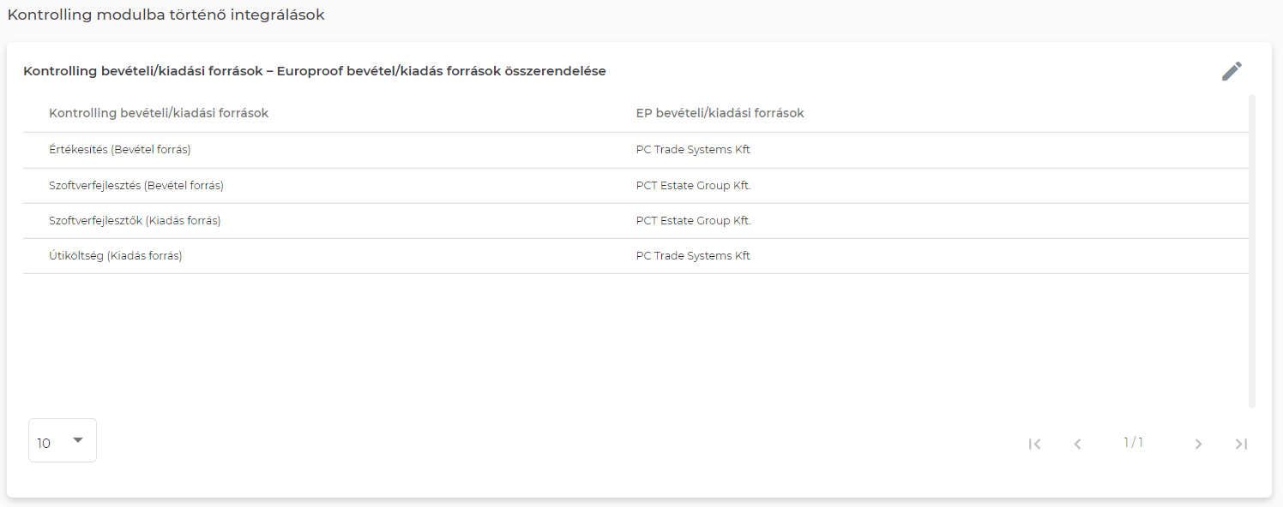
Task: Click the 'EP bevételi/kiadási források' column header
Action: [x=720, y=113]
